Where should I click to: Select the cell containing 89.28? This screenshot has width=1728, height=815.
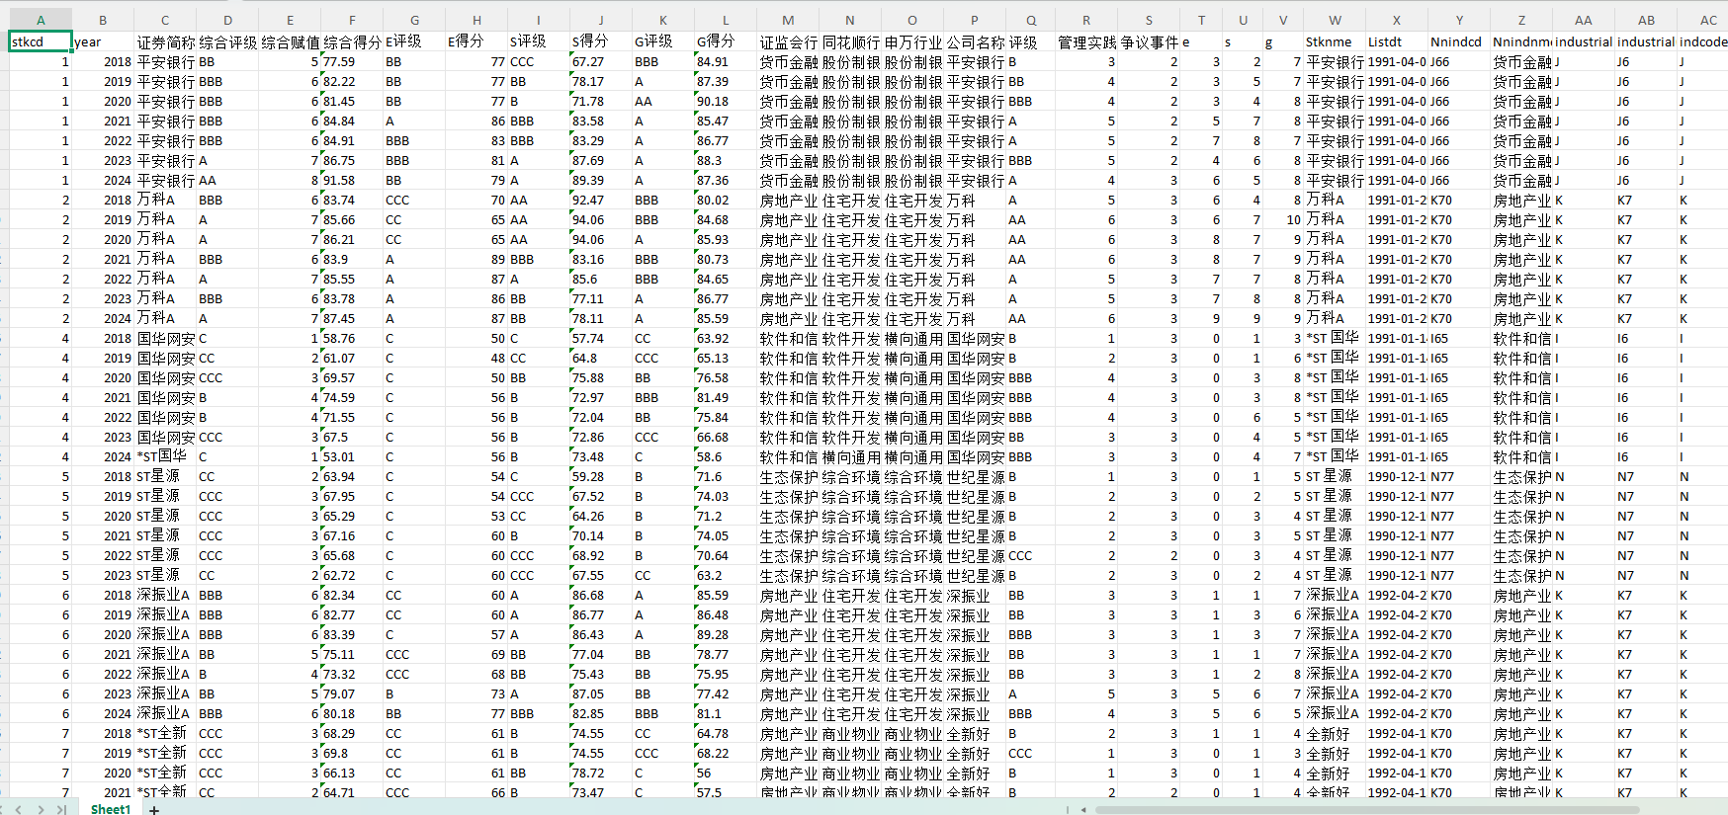pyautogui.click(x=726, y=634)
